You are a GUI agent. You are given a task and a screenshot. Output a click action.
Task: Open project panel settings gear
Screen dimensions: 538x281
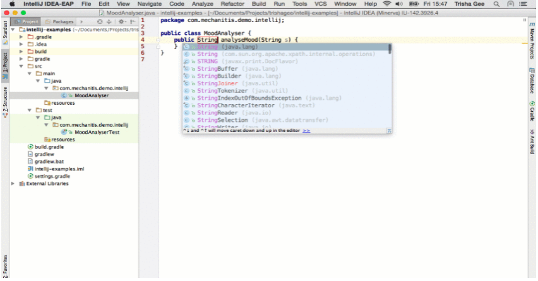point(122,21)
